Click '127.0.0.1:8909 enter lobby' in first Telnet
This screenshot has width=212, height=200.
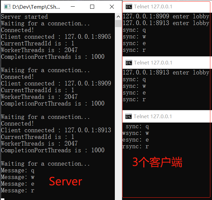(x=166, y=16)
